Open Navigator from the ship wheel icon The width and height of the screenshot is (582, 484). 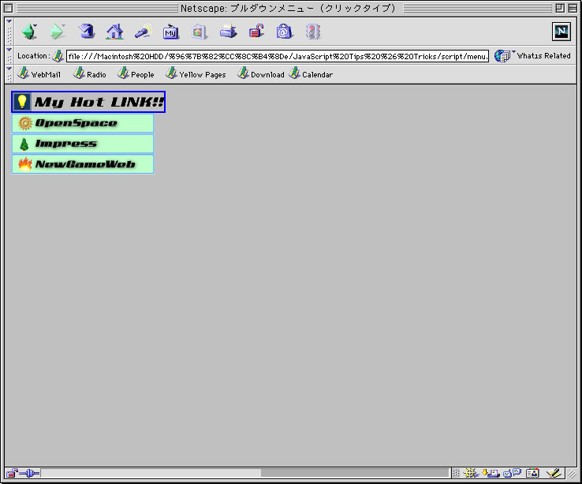(x=470, y=473)
